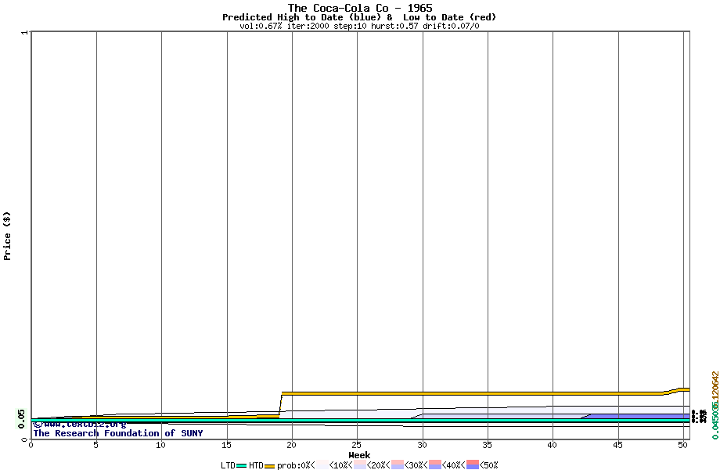720x470 pixels.
Task: Click the 'Week' x-axis label
Action: pyautogui.click(x=359, y=455)
